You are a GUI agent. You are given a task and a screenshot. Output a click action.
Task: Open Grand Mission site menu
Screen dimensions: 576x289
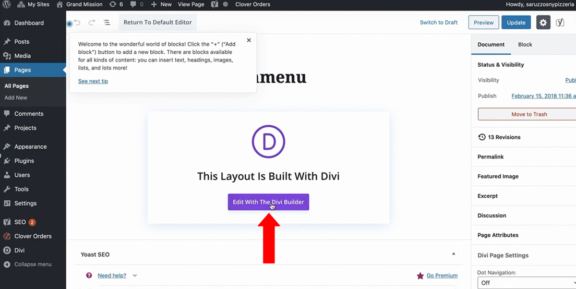click(80, 4)
